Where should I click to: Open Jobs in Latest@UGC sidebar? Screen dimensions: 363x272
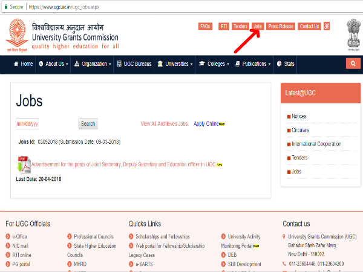click(296, 172)
